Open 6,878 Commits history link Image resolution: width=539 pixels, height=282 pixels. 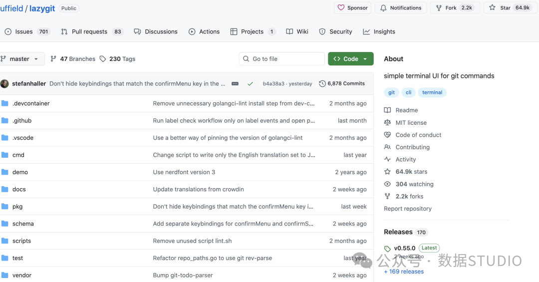click(342, 83)
